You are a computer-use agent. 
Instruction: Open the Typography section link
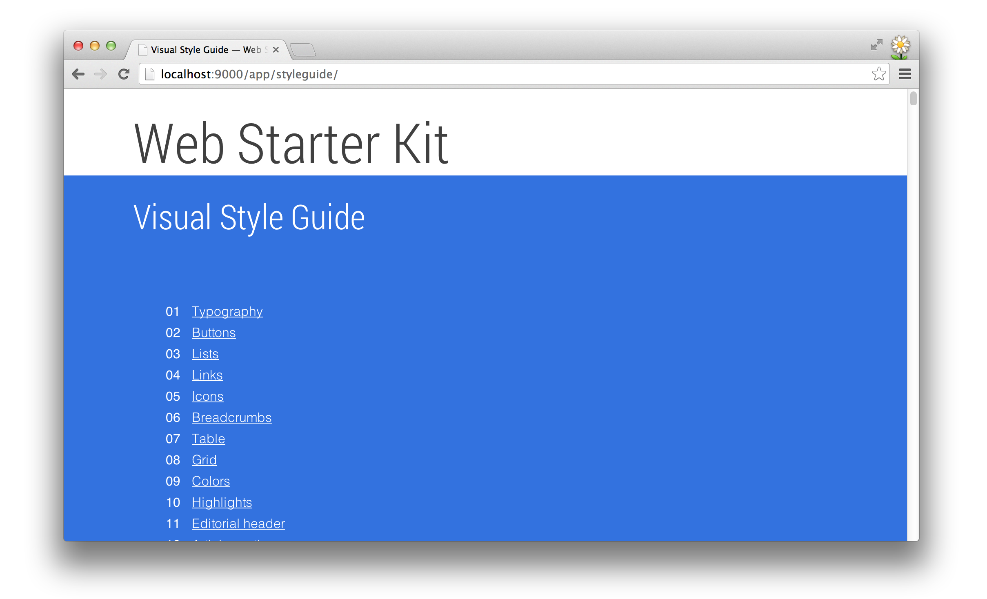pyautogui.click(x=227, y=310)
